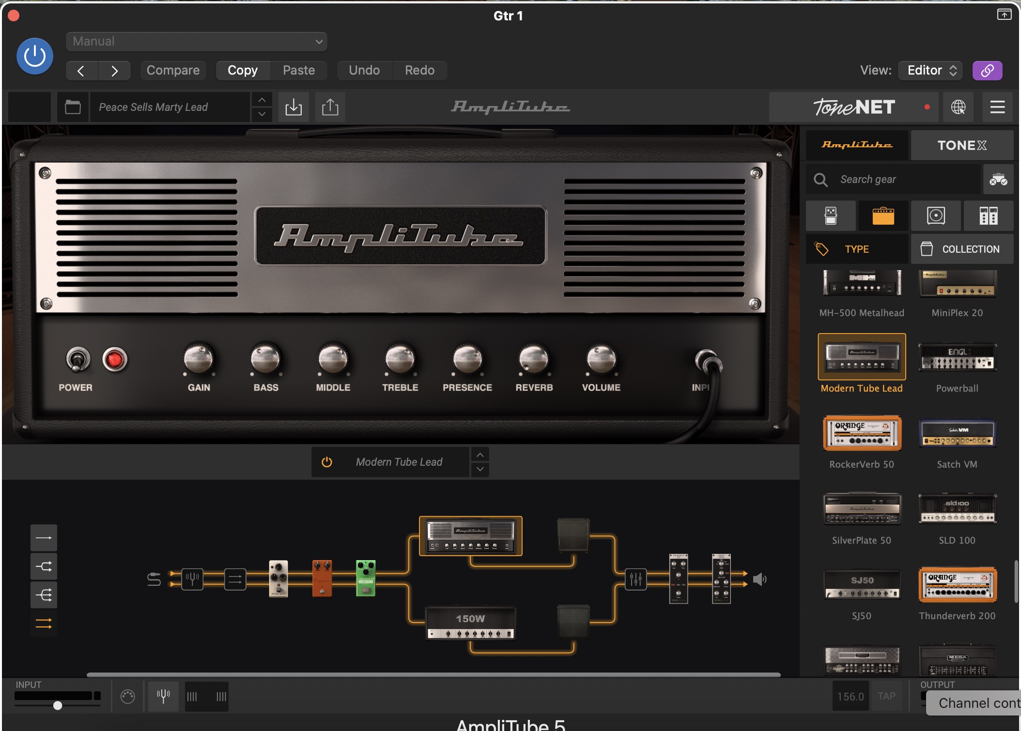1021x731 pixels.
Task: Select the MH-500 Metalhead amp
Action: pyautogui.click(x=862, y=293)
